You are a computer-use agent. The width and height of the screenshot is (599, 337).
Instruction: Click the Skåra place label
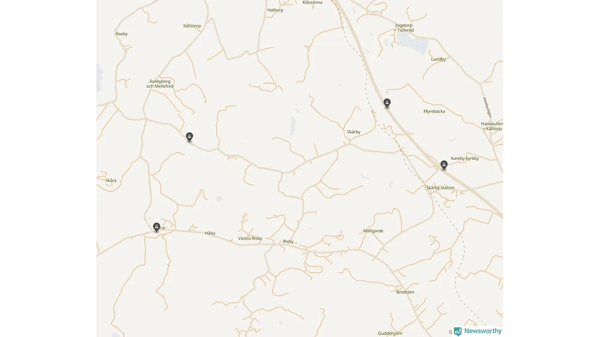point(111,180)
